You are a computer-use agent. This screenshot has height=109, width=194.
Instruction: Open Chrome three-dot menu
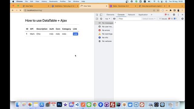coord(182,10)
